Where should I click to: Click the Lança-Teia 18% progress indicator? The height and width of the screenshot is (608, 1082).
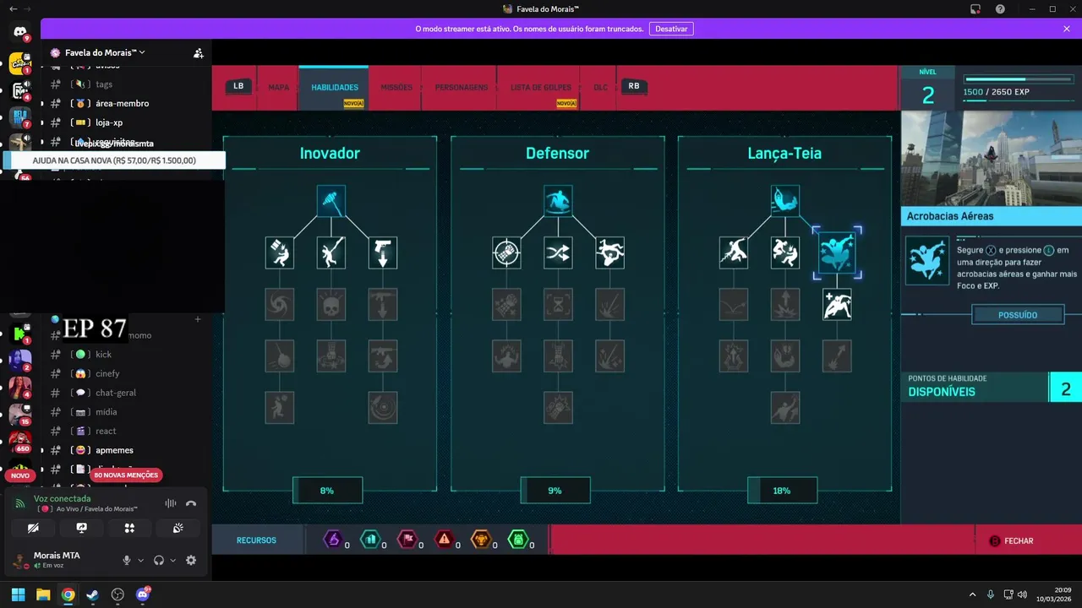782,491
